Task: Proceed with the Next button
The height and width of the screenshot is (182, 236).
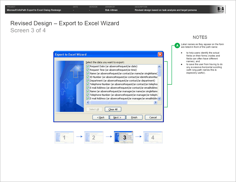Action: point(117,118)
